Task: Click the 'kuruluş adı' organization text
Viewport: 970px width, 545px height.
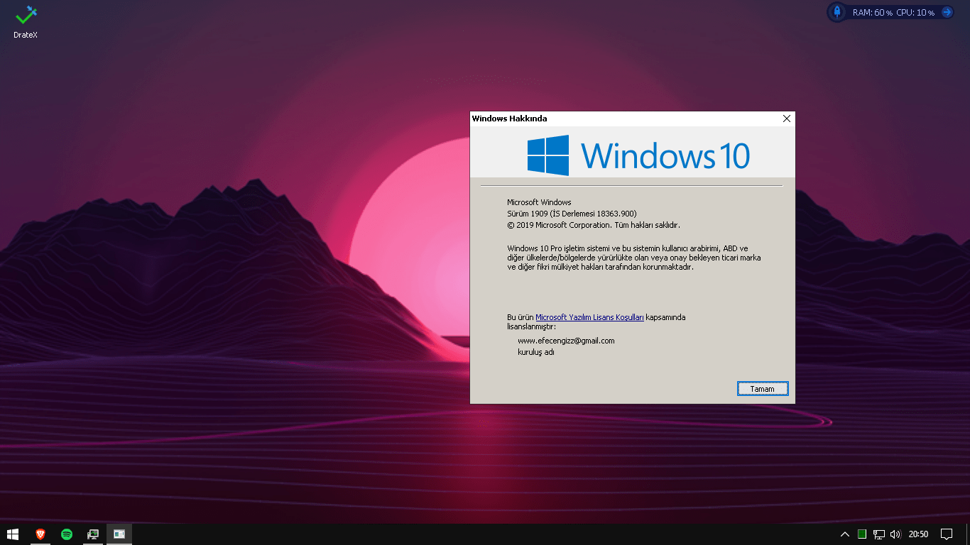Action: coord(536,352)
